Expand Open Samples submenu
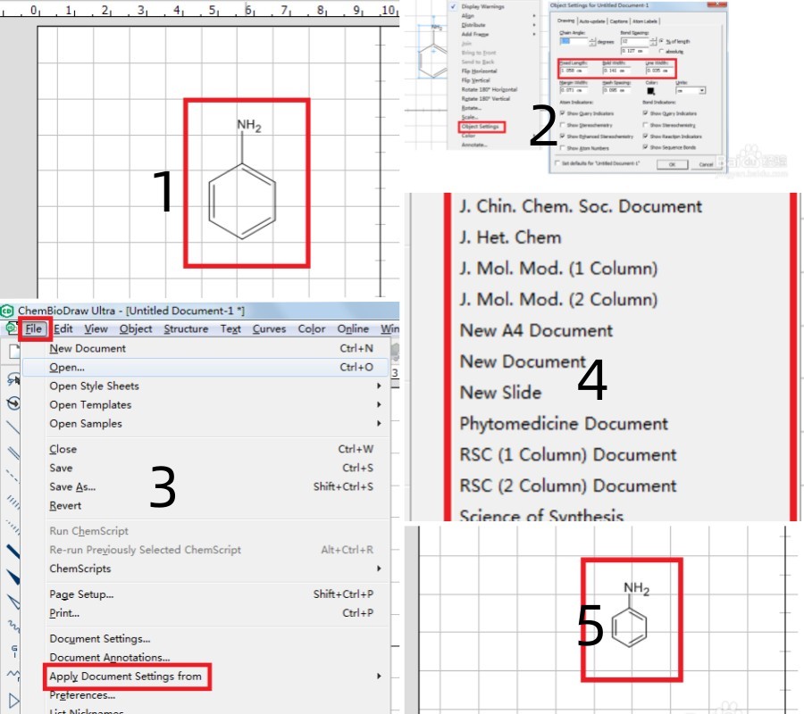The image size is (804, 714). coord(379,424)
